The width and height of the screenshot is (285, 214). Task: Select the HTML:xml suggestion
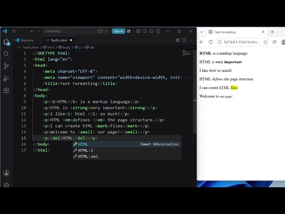click(x=127, y=156)
